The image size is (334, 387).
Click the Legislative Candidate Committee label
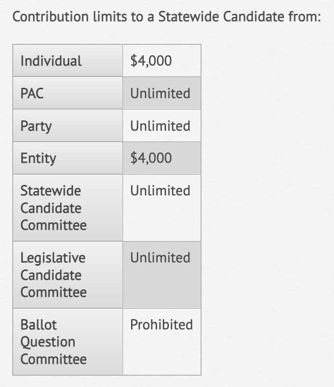68,275
